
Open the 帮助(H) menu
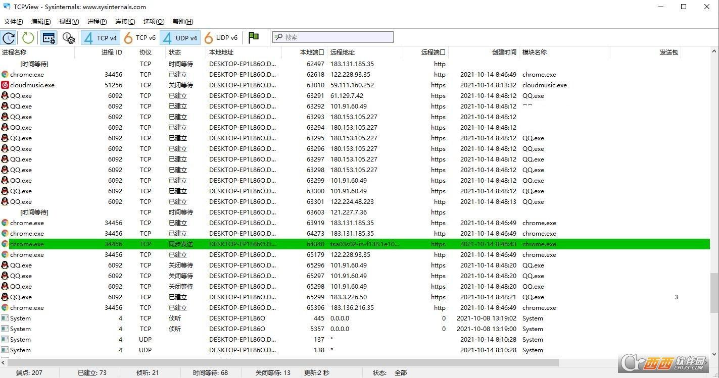[x=183, y=21]
